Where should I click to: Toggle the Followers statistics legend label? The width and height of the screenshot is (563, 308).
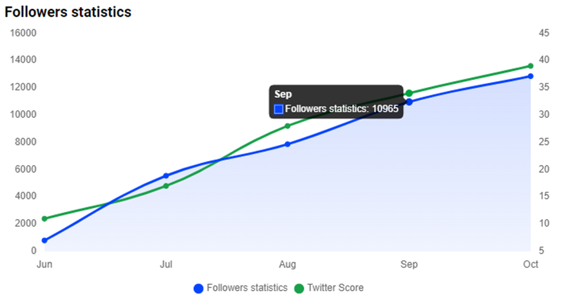pos(246,288)
